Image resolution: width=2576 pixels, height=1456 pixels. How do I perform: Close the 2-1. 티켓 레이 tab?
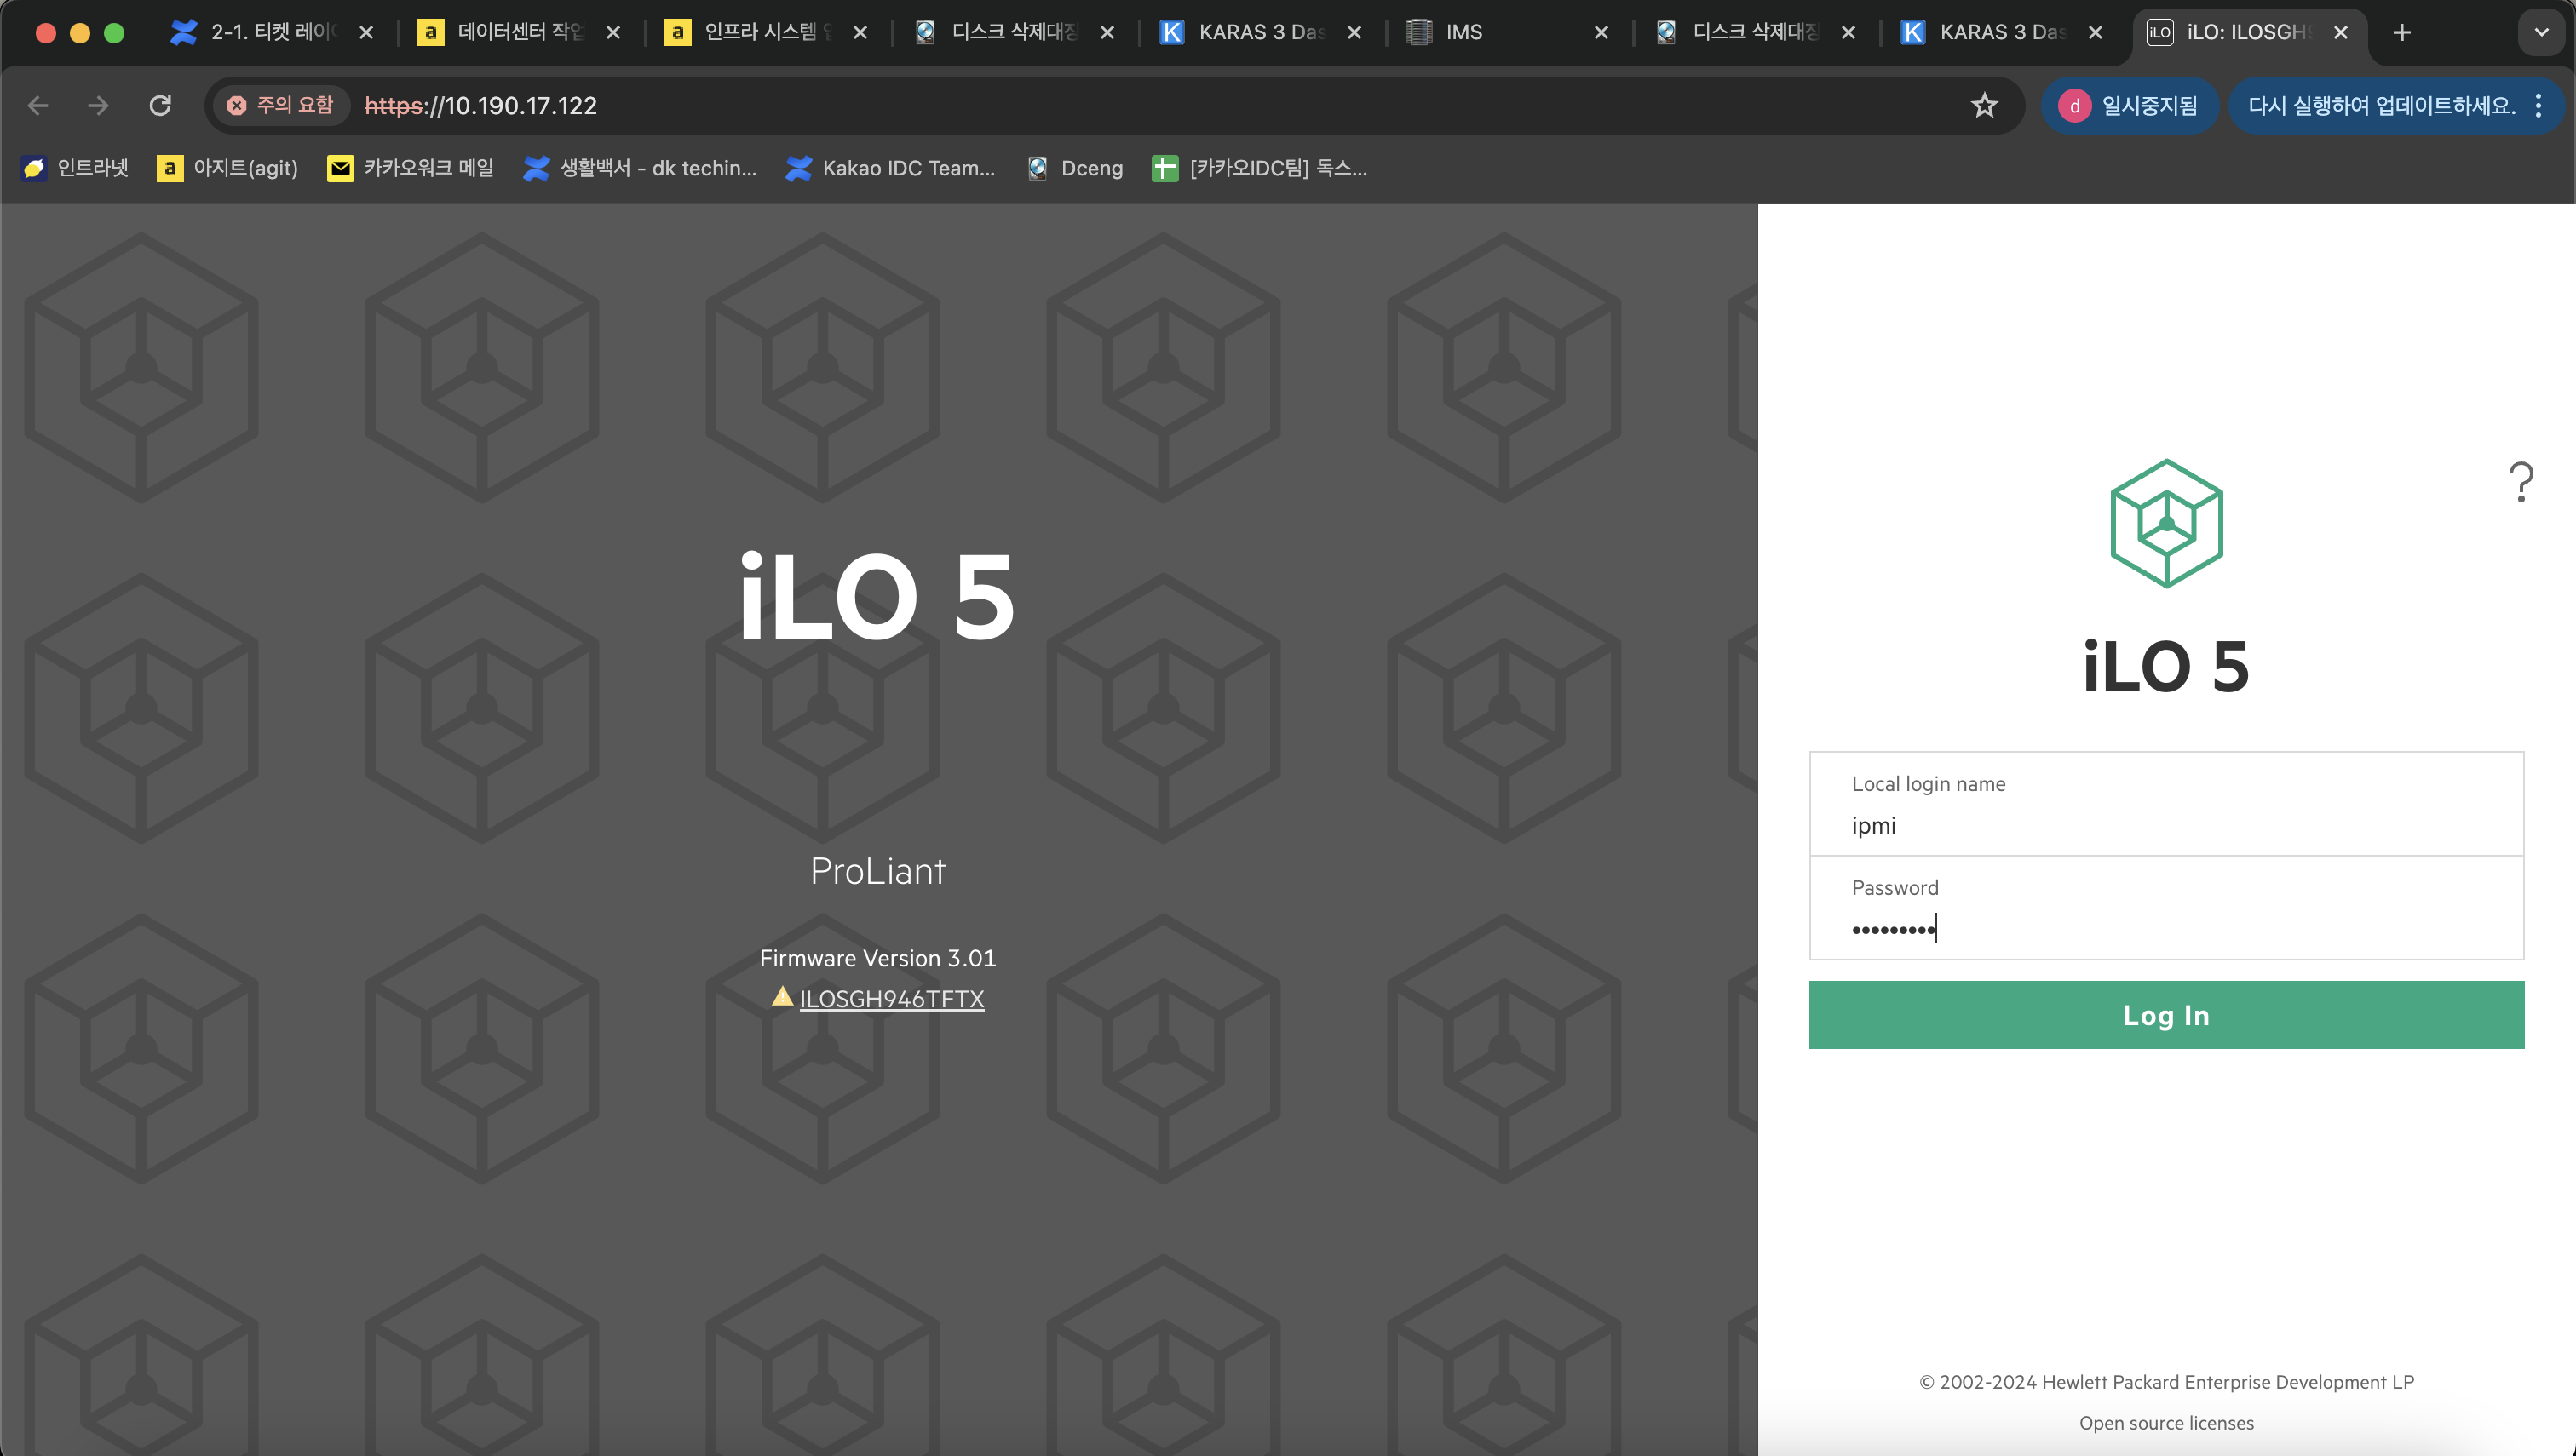click(x=366, y=32)
